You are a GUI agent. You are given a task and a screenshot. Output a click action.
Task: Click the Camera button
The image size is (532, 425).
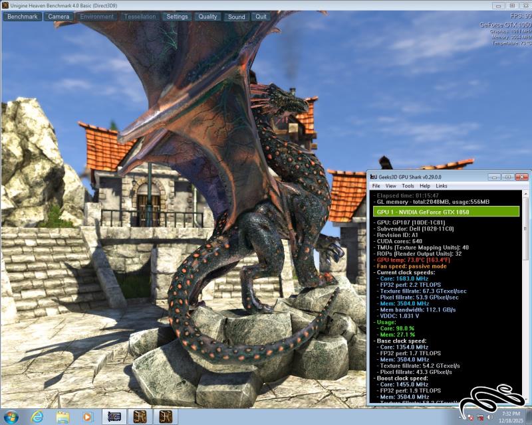(x=59, y=17)
